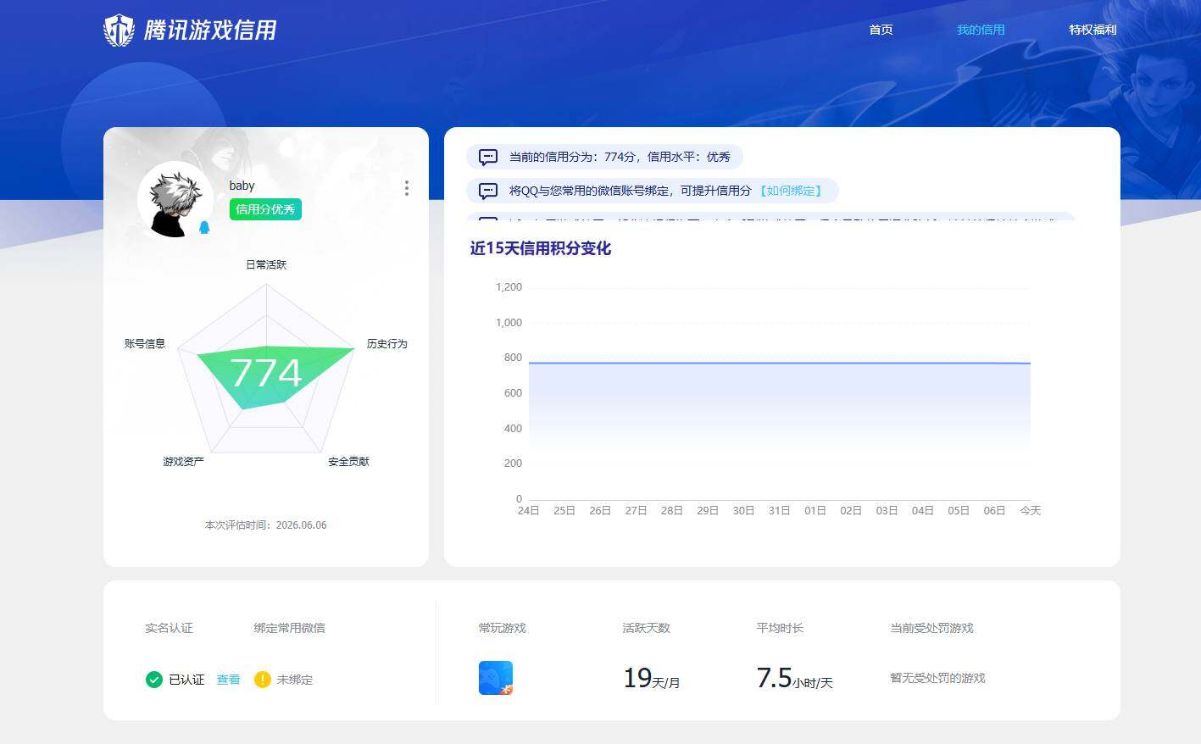Click the 信用分优秀 badge
This screenshot has width=1201, height=744.
point(265,209)
